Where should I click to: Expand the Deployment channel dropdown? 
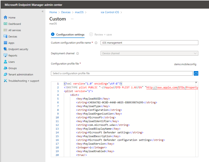149,53
